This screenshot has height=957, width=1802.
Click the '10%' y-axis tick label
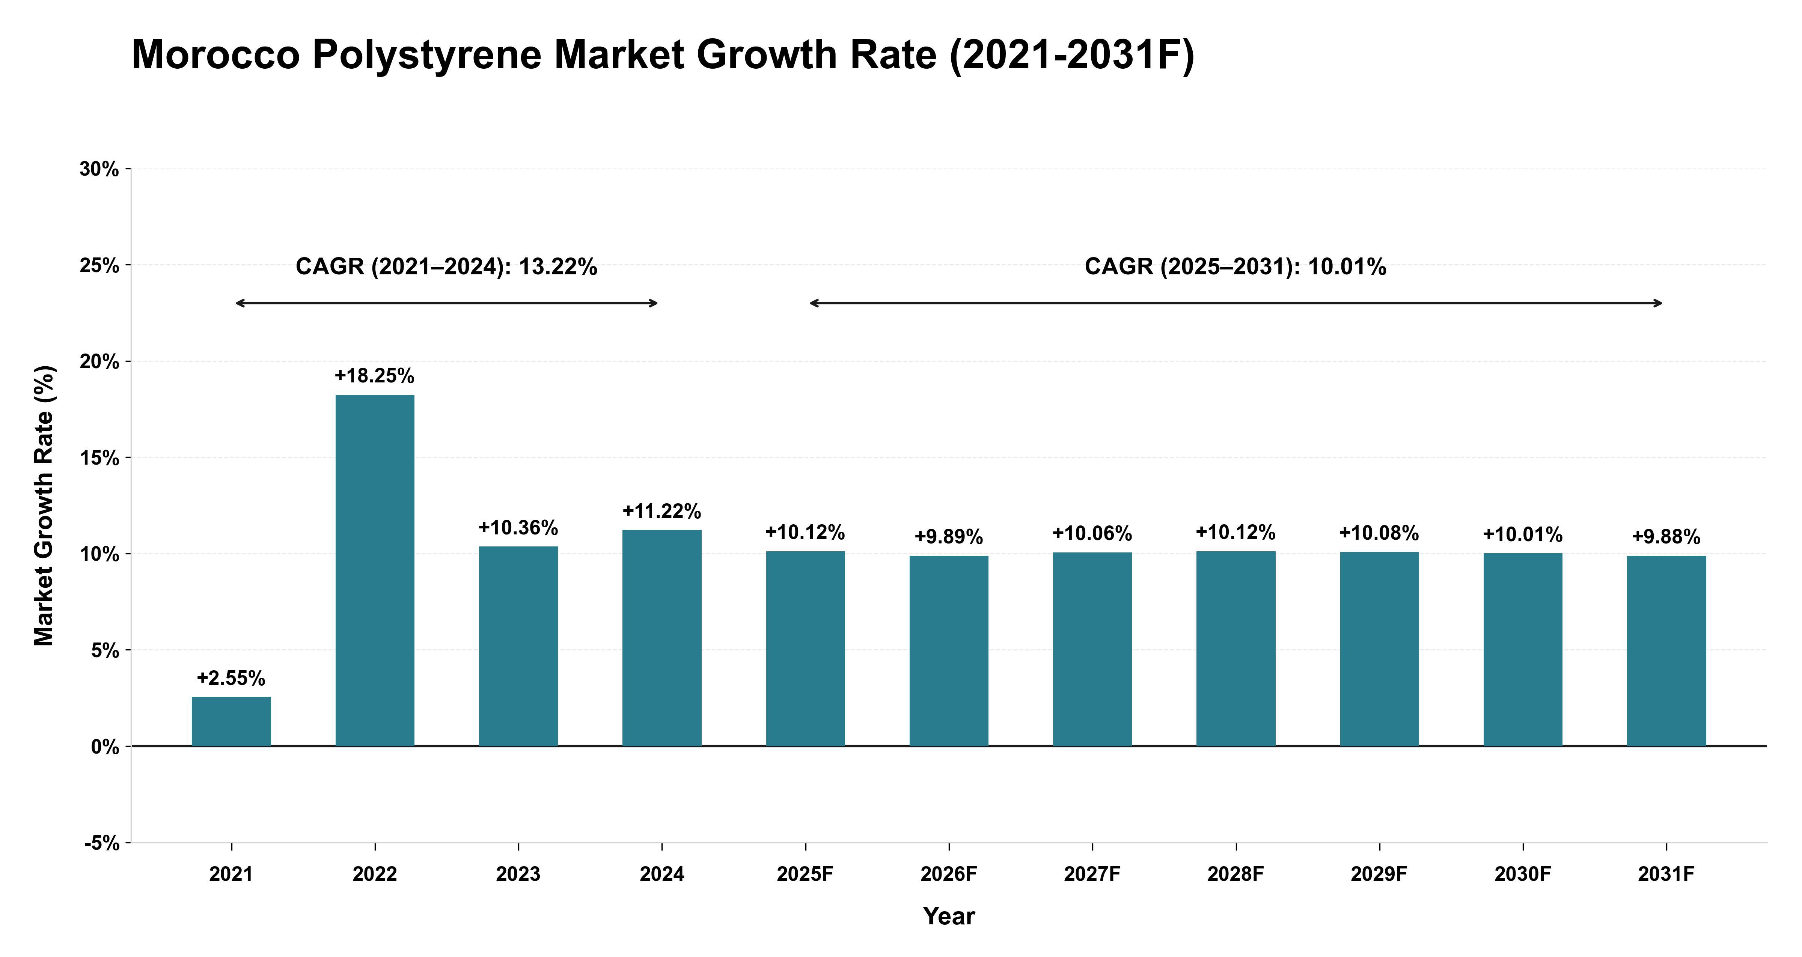(x=99, y=555)
